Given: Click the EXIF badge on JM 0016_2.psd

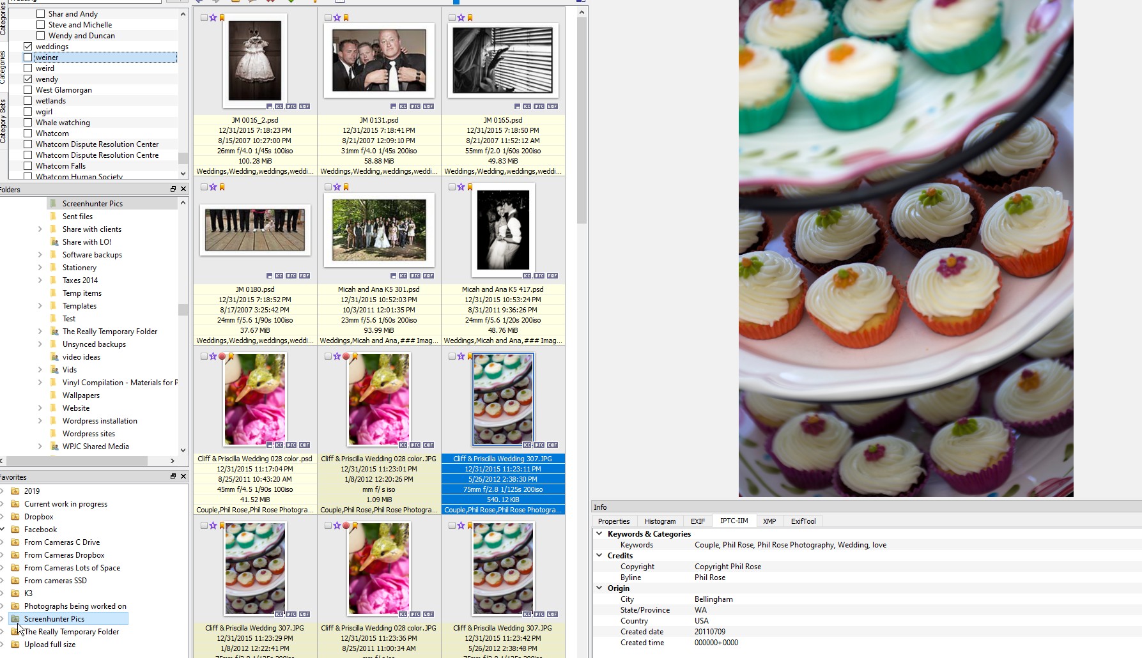Looking at the screenshot, I should pyautogui.click(x=304, y=107).
